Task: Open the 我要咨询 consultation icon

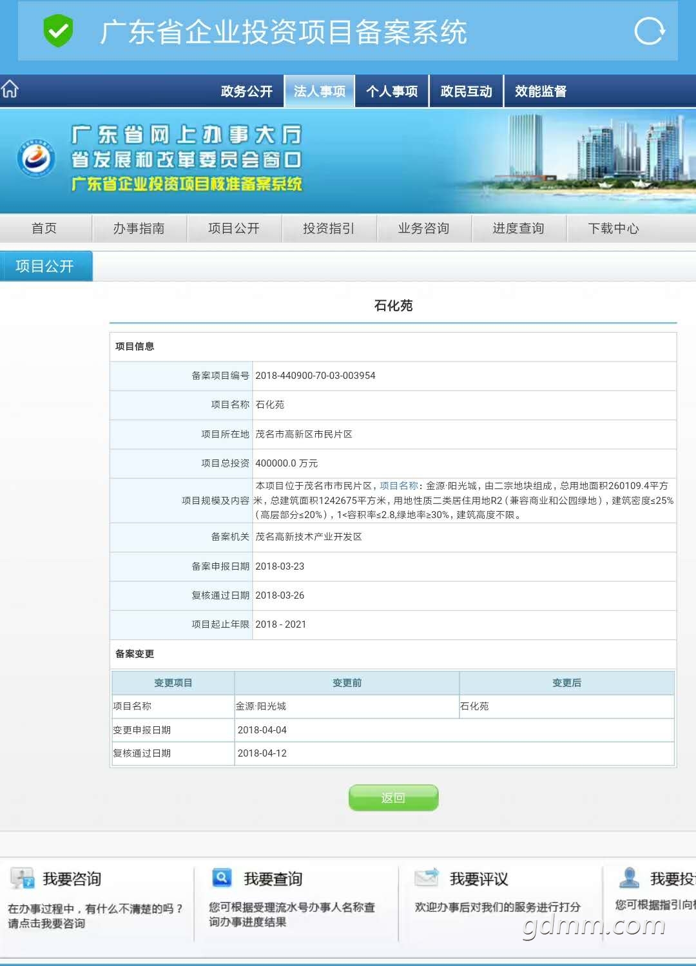Action: point(22,878)
